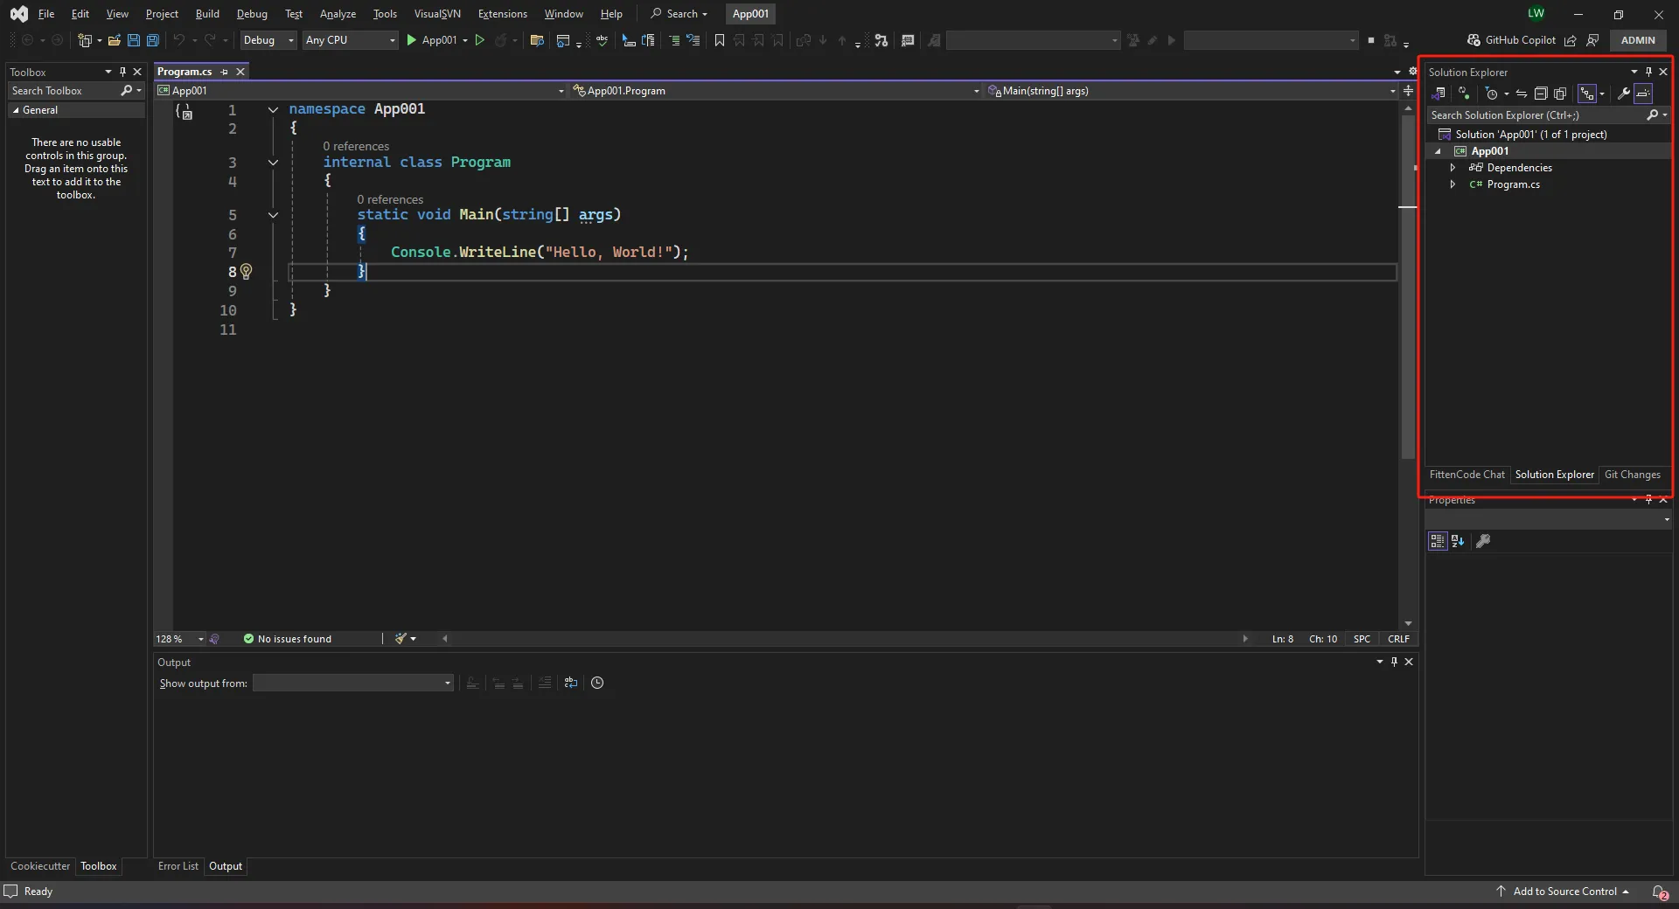This screenshot has height=909, width=1679.
Task: Toggle auto-hide pin on Toolbox panel
Action: pos(122,72)
